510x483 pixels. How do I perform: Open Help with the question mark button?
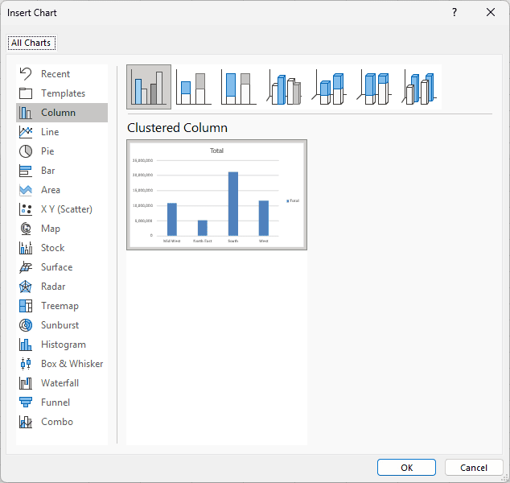[x=454, y=13]
